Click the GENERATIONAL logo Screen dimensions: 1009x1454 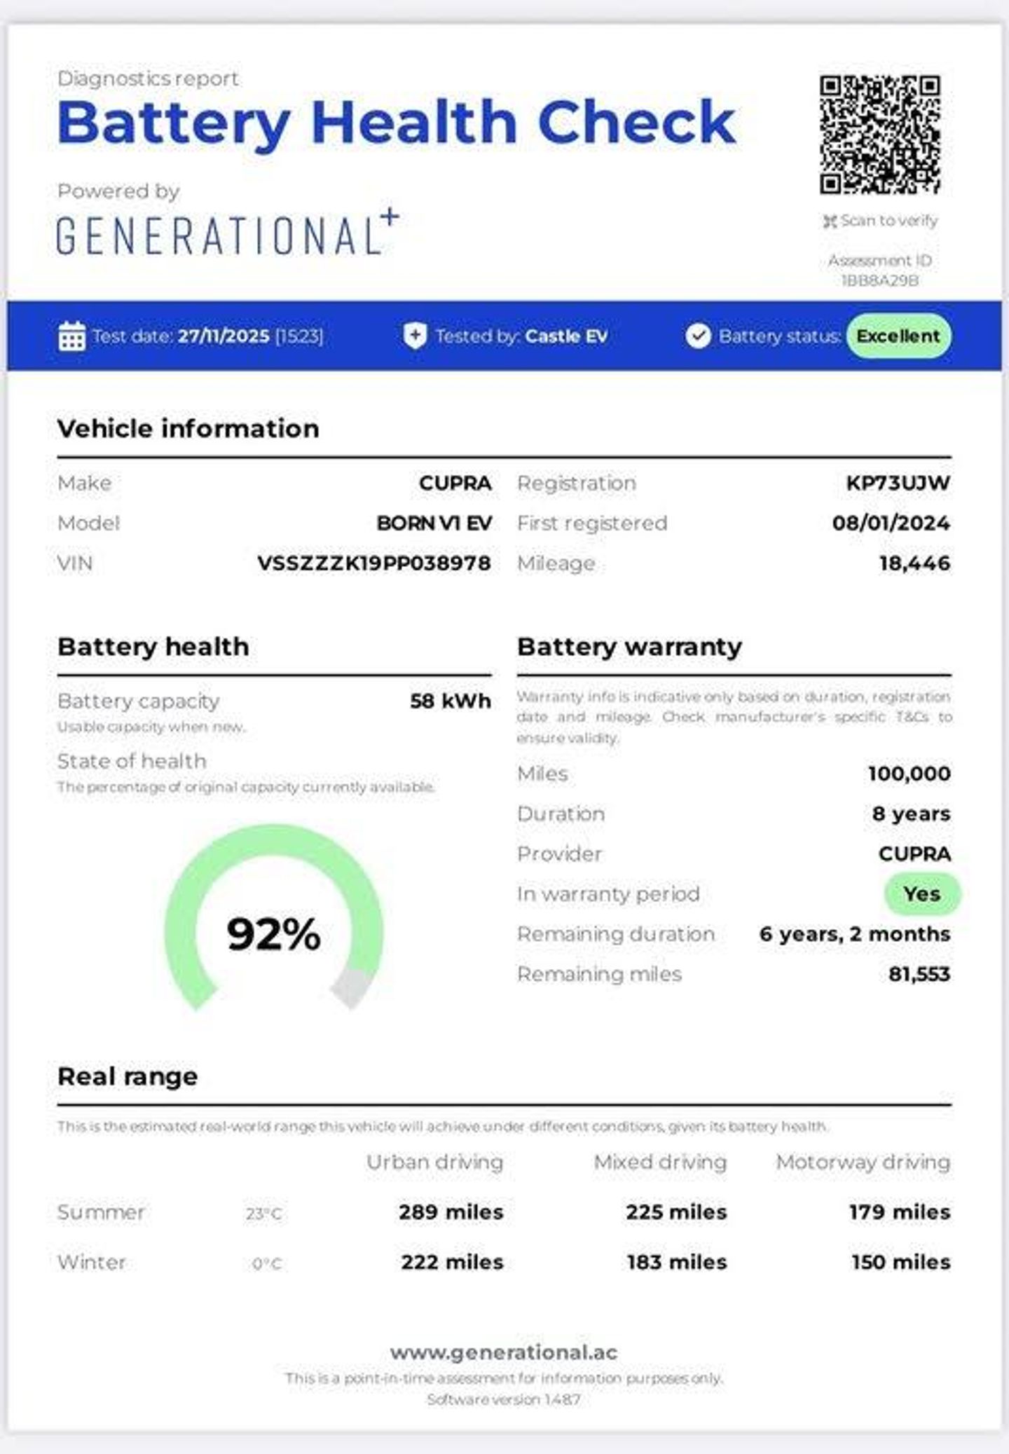pos(228,233)
